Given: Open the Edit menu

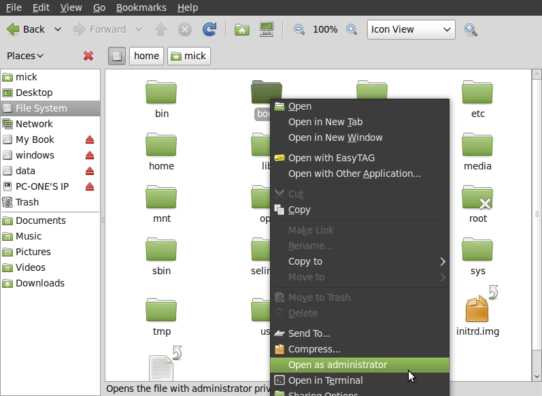Looking at the screenshot, I should [x=41, y=7].
